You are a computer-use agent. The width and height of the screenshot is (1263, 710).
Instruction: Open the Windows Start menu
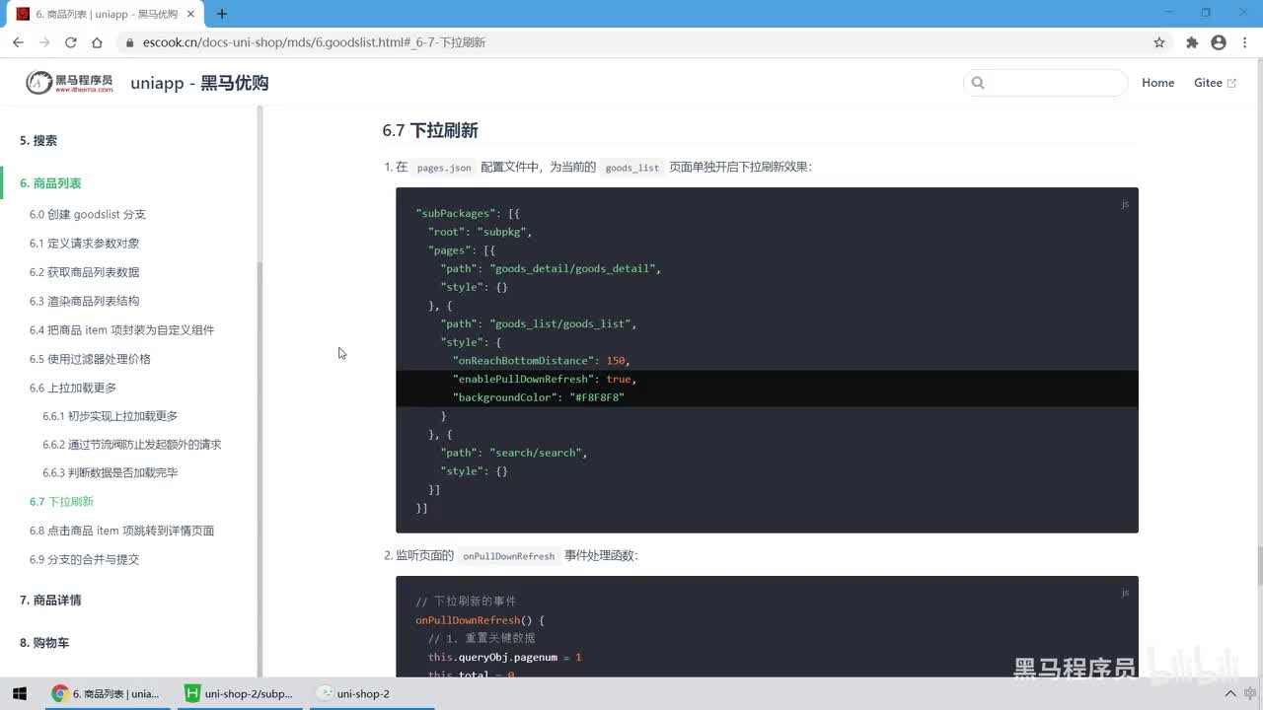click(20, 693)
